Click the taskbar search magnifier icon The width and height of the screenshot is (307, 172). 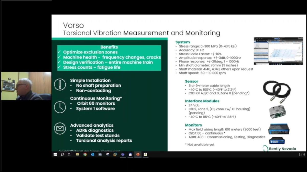62,154
